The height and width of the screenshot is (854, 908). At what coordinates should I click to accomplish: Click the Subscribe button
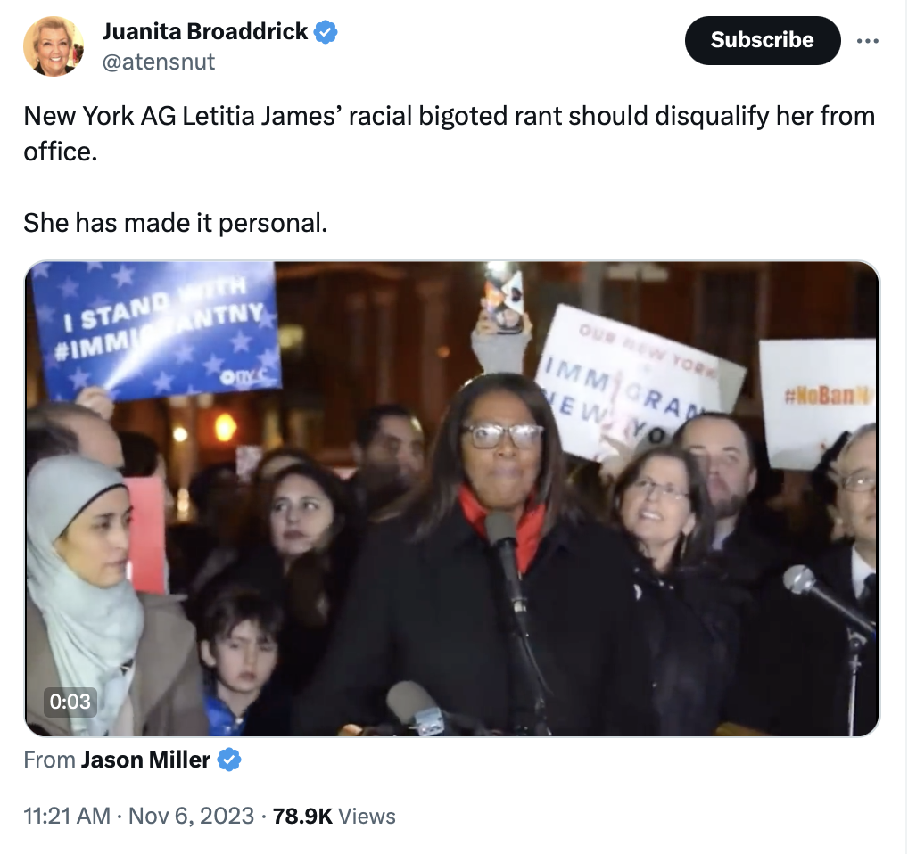pyautogui.click(x=762, y=40)
